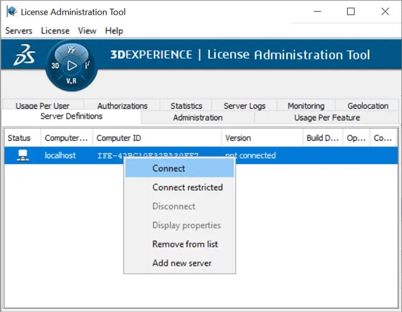Click the Build D... column header

[323, 138]
